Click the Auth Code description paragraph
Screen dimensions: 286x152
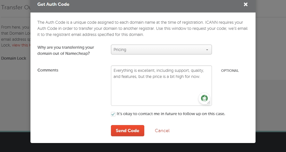click(x=142, y=28)
